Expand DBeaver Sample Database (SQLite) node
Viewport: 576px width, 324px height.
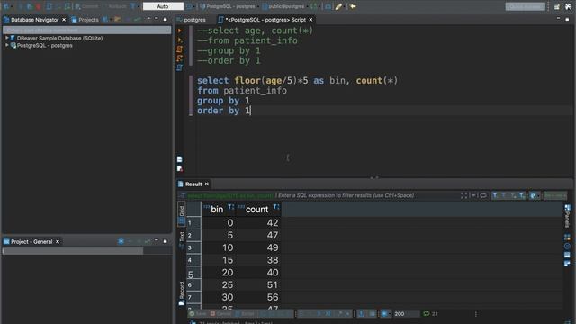pyautogui.click(x=6, y=38)
